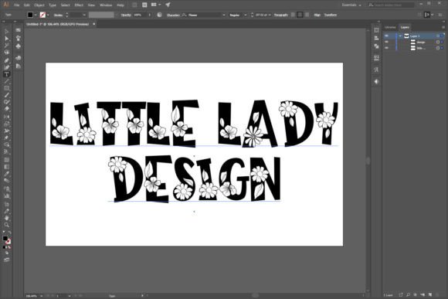The image size is (448, 299).
Task: Select the Rectangle tool
Action: pyautogui.click(x=6, y=88)
